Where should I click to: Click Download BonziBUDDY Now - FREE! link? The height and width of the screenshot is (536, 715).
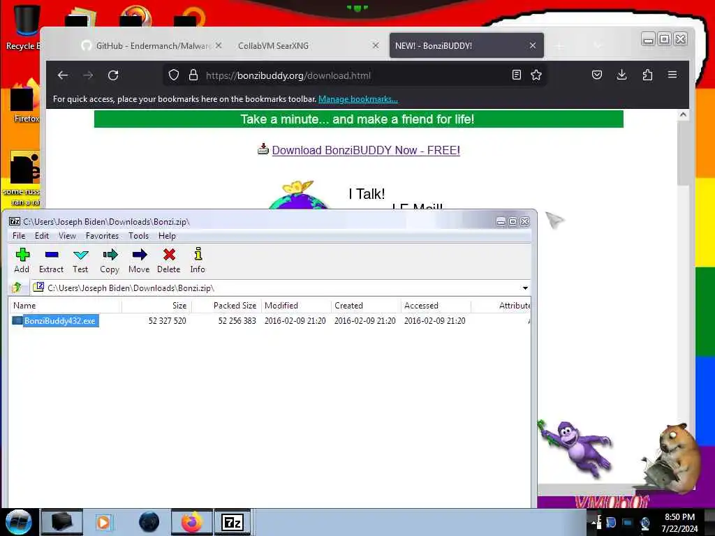point(366,151)
